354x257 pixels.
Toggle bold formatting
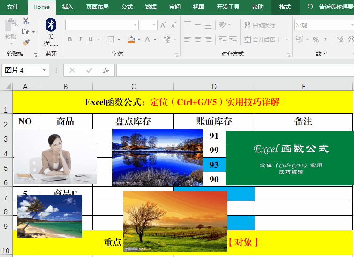pyautogui.click(x=70, y=40)
